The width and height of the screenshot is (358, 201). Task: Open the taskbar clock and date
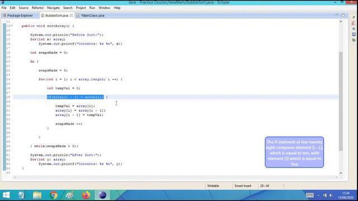(x=346, y=195)
